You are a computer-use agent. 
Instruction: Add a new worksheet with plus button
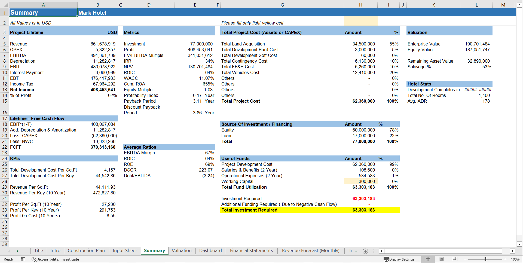[365, 251]
